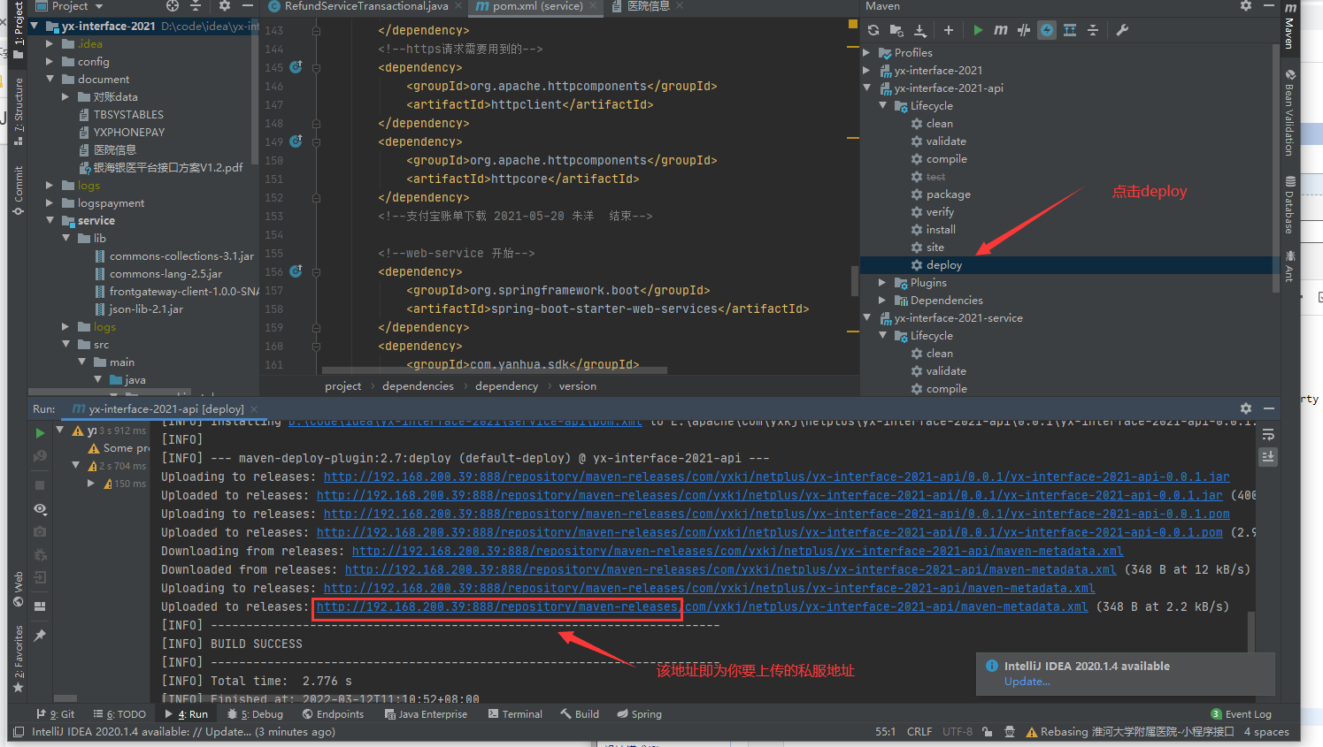This screenshot has width=1323, height=747.
Task: Open the Git tool window tab
Action: coord(56,714)
